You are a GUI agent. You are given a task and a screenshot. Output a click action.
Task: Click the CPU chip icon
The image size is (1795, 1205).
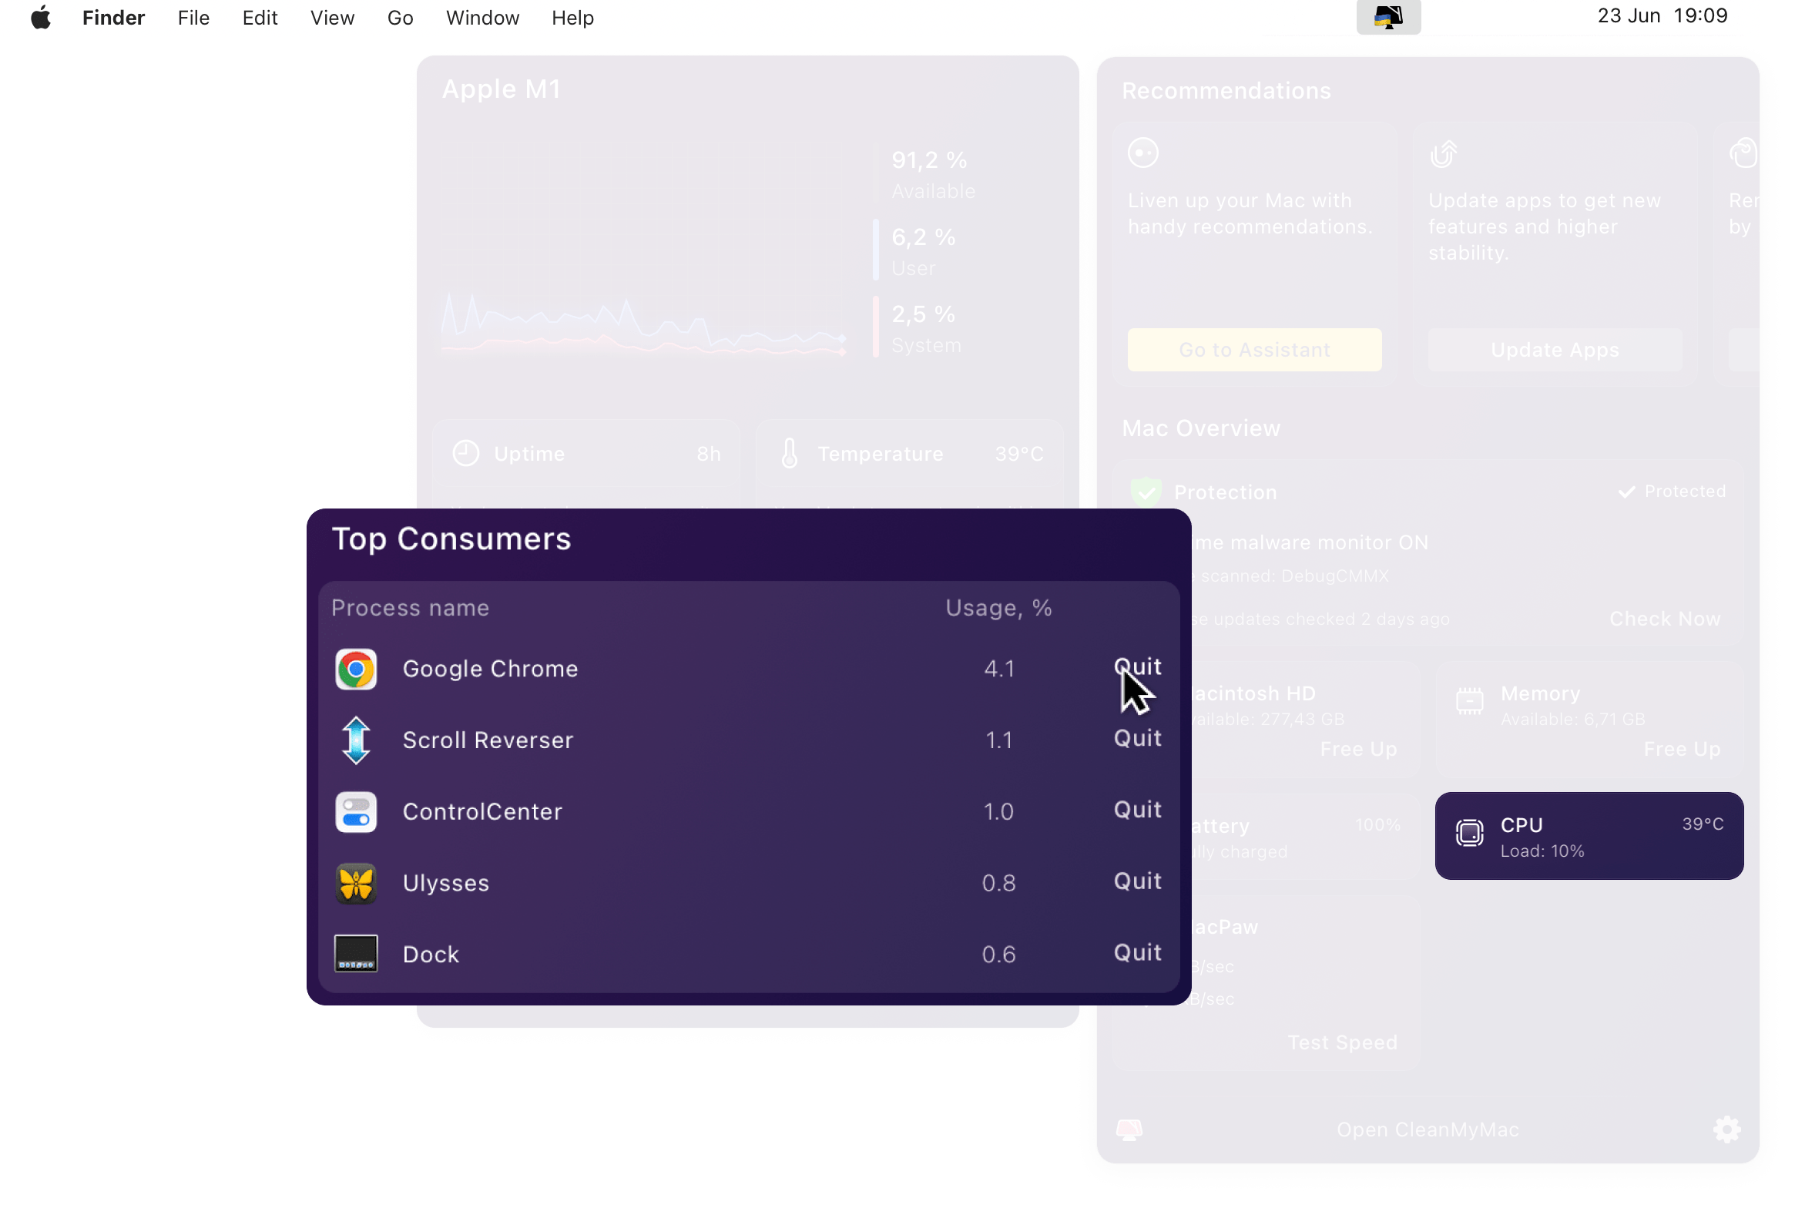click(1470, 833)
